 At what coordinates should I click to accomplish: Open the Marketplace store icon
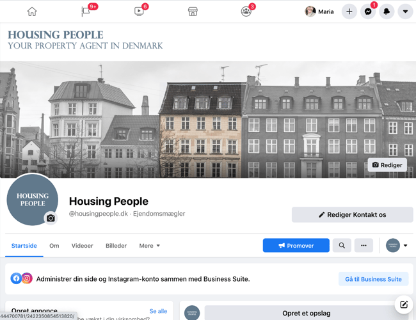[x=193, y=12]
